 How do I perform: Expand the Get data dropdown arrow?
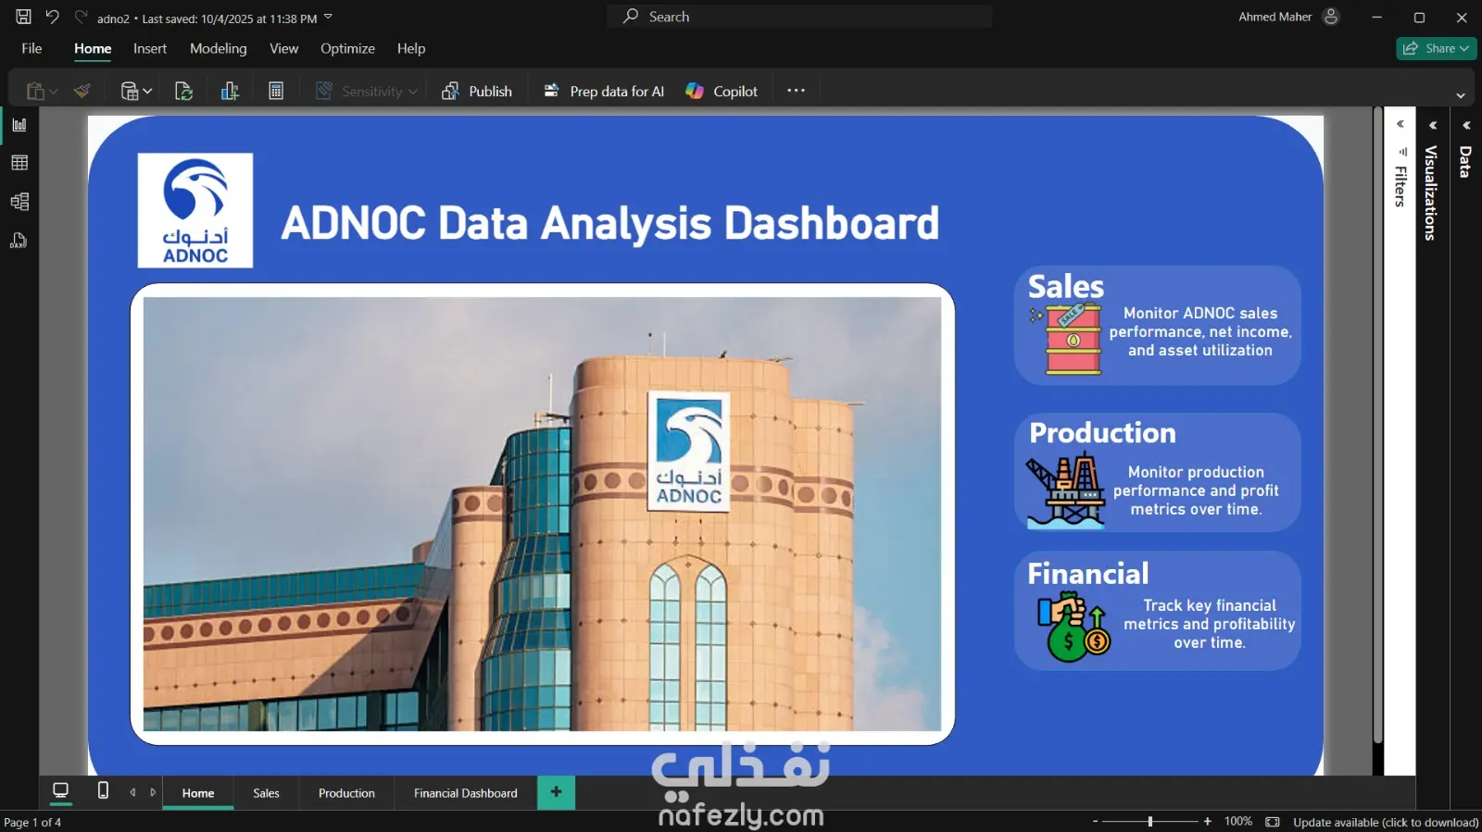pyautogui.click(x=147, y=92)
